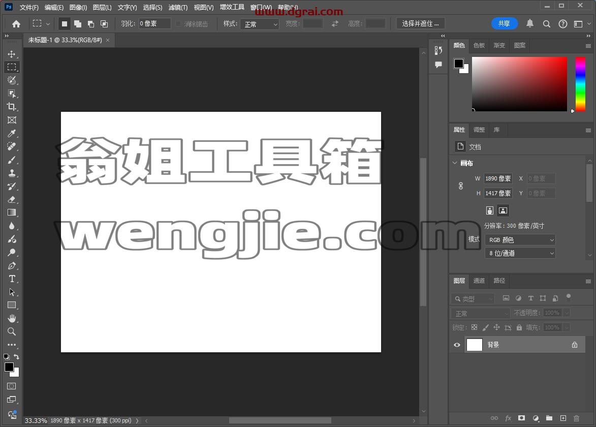
Task: Open the 8 位/通道 bit depth dropdown
Action: point(520,253)
